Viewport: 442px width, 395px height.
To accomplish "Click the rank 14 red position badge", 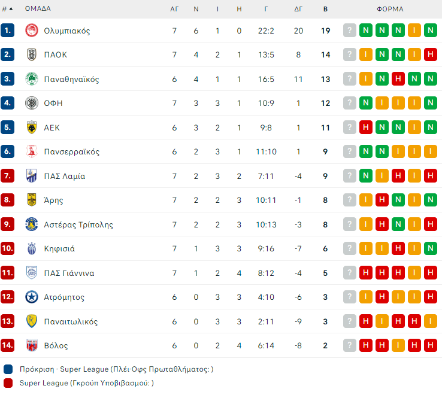I will click(x=8, y=345).
